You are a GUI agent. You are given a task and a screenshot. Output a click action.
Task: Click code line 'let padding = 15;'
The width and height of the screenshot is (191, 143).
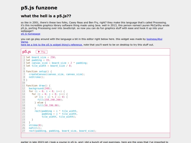(x=38, y=60)
